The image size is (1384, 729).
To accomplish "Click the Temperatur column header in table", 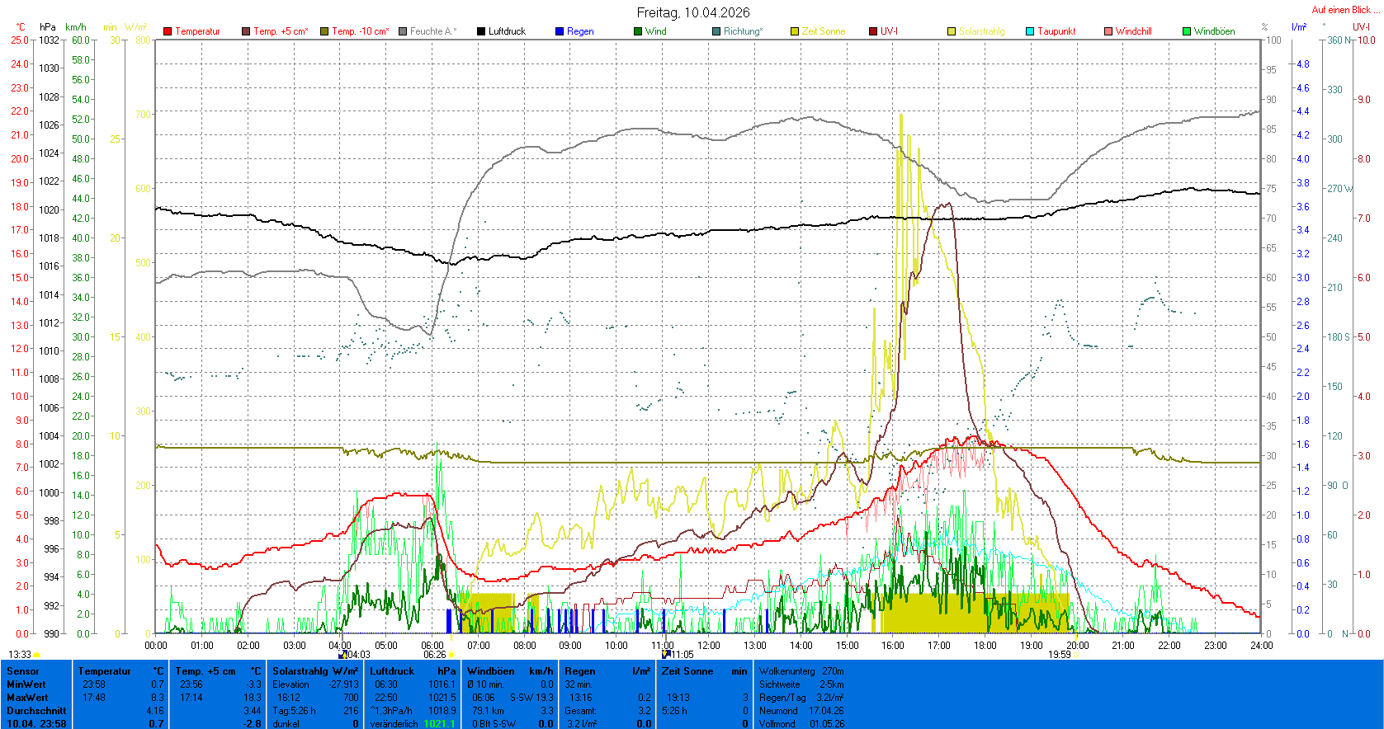I will click(x=104, y=671).
